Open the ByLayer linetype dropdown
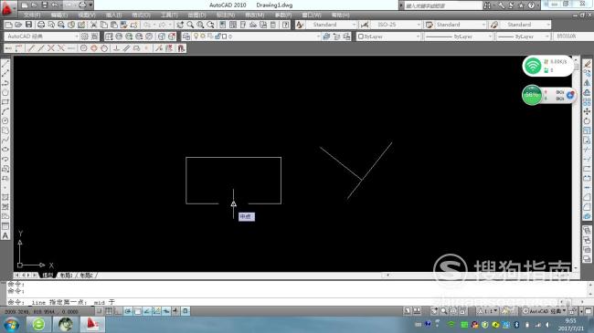 [458, 36]
